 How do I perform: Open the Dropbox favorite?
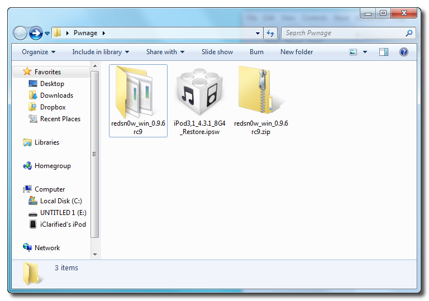coord(53,107)
